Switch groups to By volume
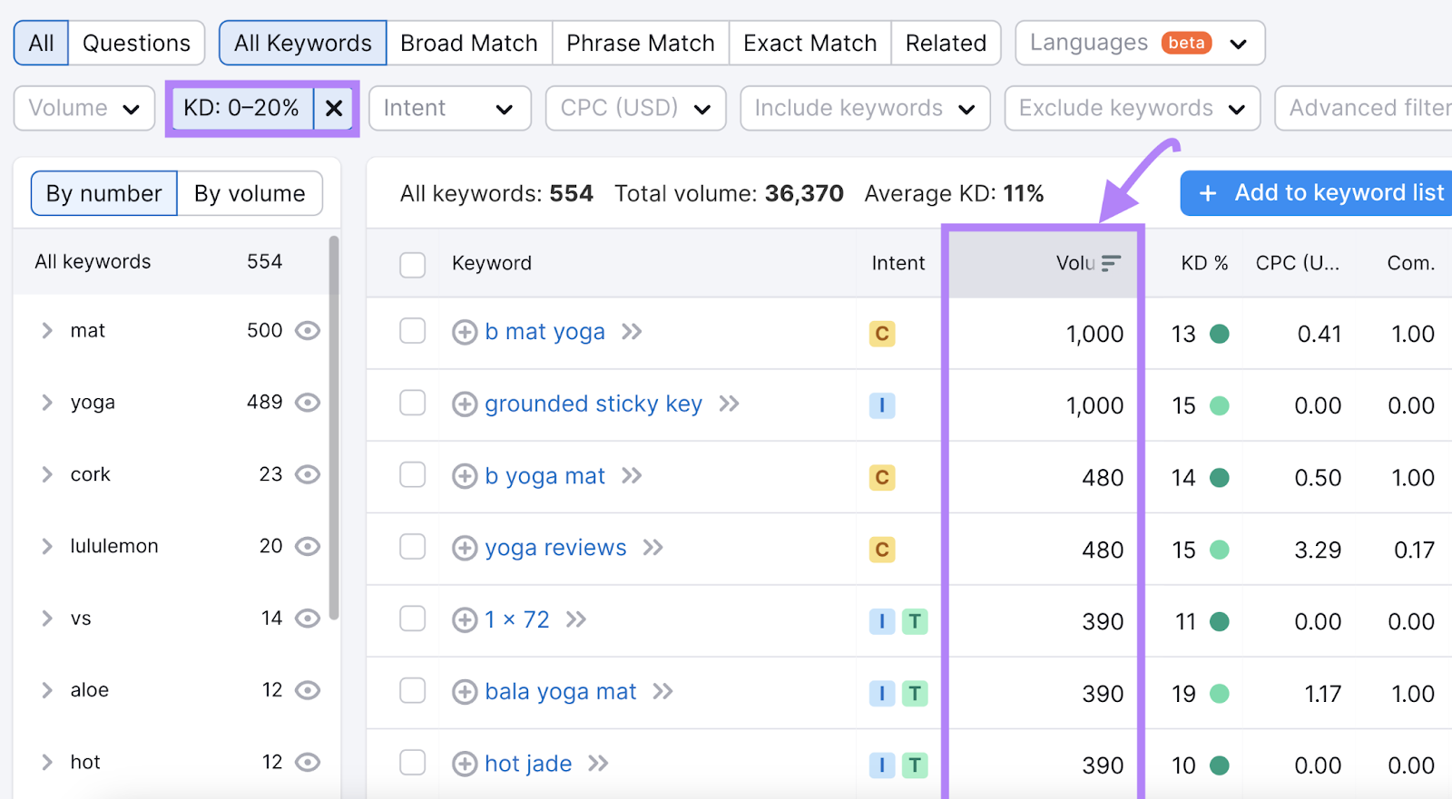This screenshot has height=799, width=1452. click(250, 193)
